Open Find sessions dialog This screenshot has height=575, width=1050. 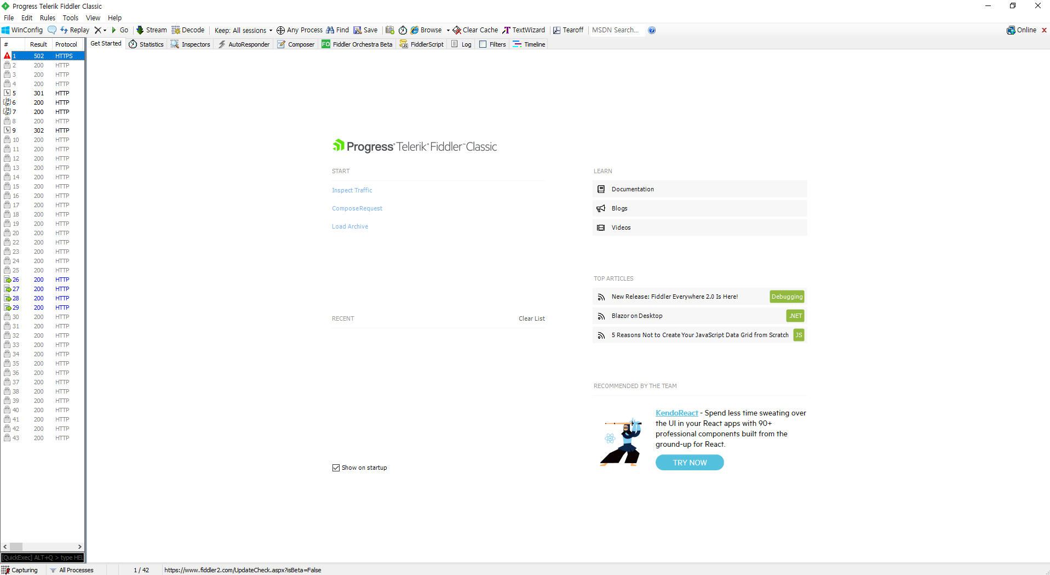(x=337, y=30)
